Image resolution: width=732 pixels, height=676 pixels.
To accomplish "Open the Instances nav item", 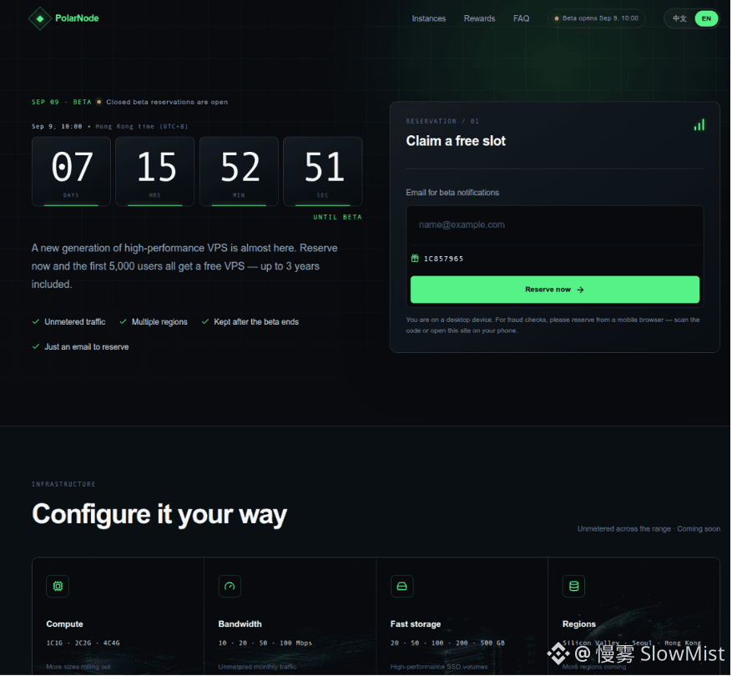I will point(428,18).
